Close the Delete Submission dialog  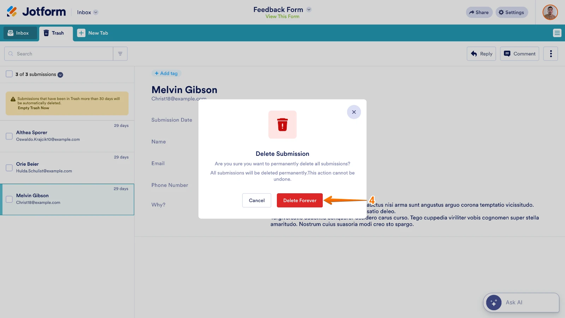point(354,112)
